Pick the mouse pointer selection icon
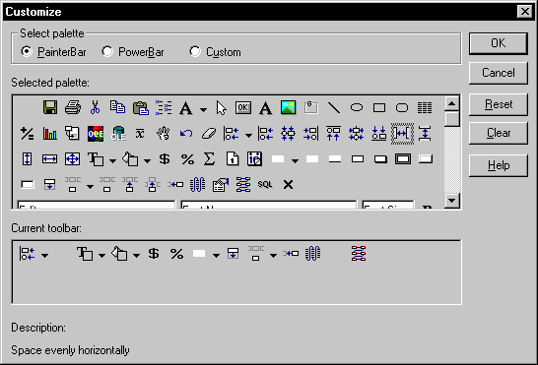The width and height of the screenshot is (538, 365). pos(222,108)
